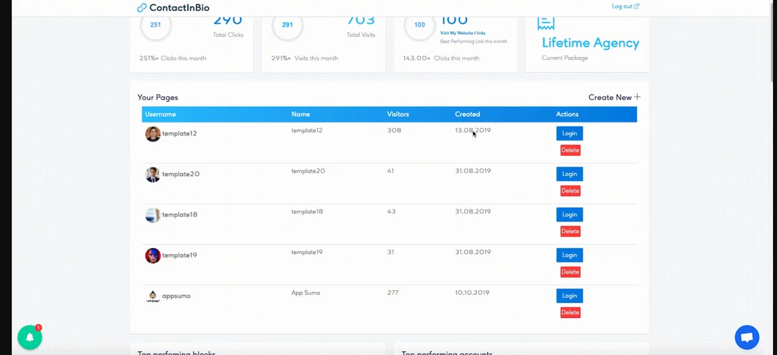Sort by Created column header
Image resolution: width=777 pixels, height=355 pixels.
(x=467, y=114)
